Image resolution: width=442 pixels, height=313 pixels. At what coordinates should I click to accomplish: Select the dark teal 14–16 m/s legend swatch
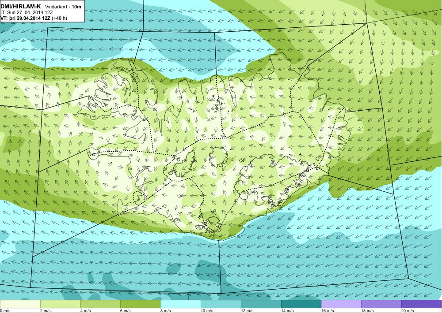coord(301,304)
